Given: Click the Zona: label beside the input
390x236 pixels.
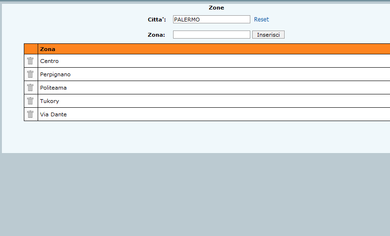Looking at the screenshot, I should point(156,35).
